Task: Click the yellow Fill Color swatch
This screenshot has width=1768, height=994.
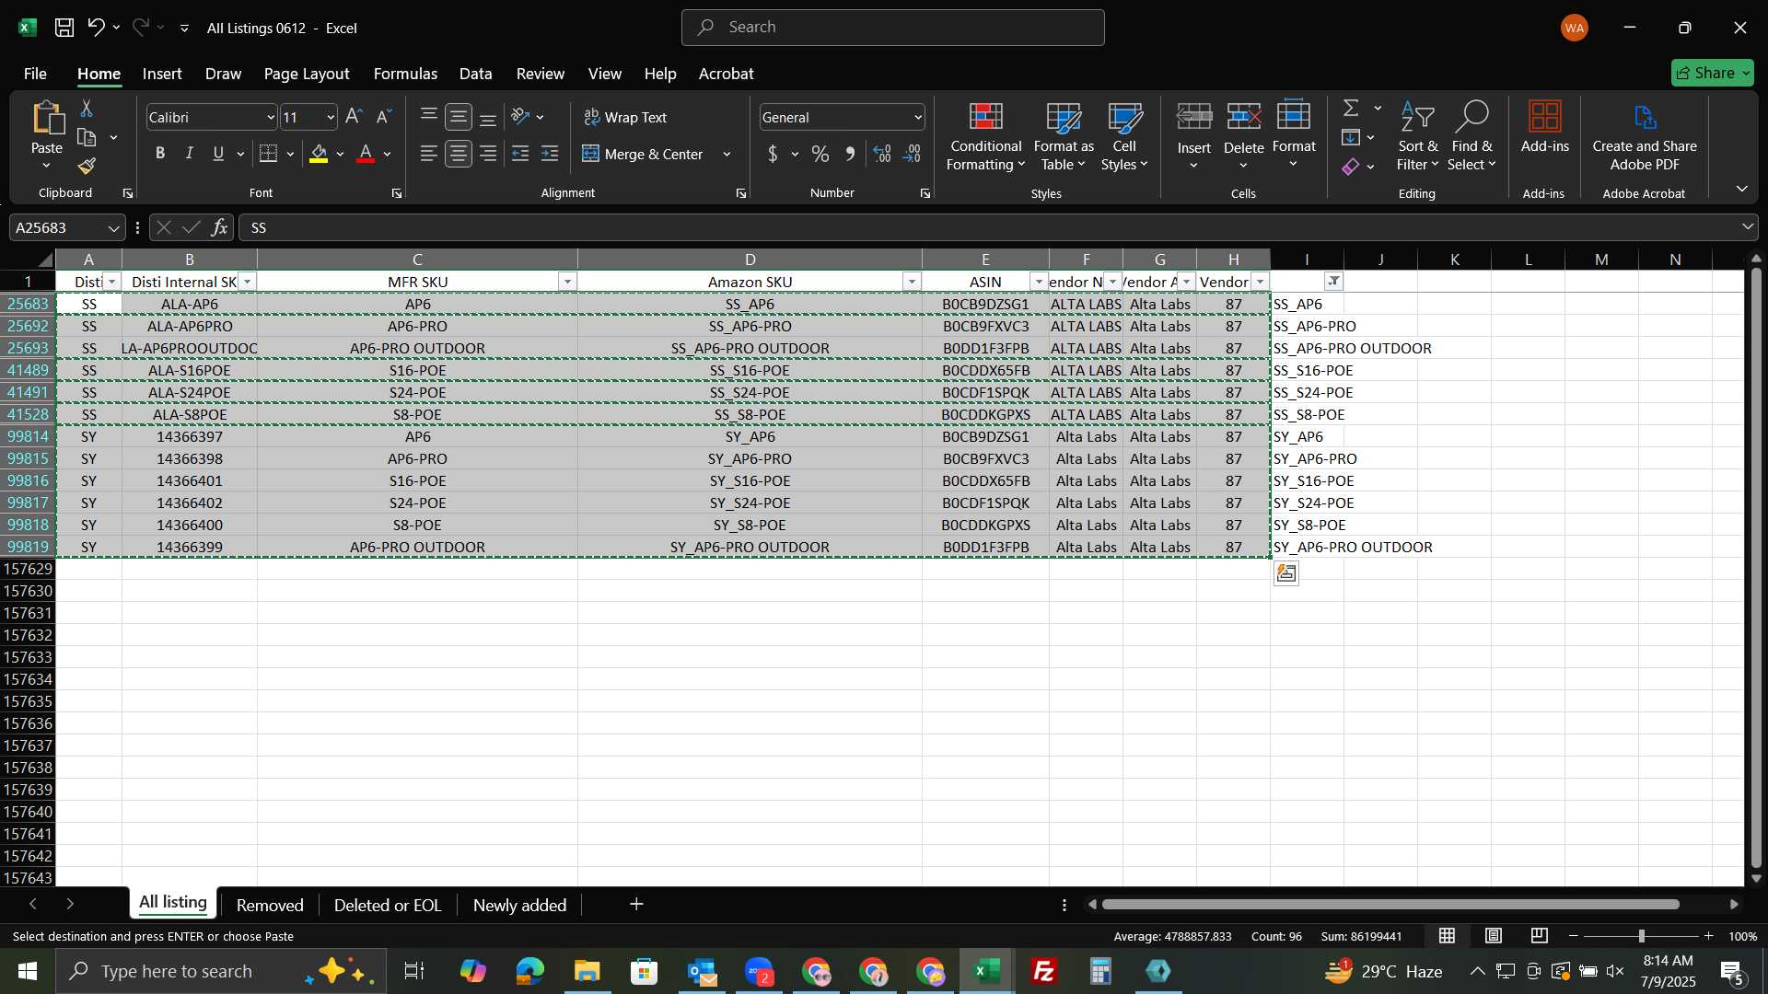Action: click(x=319, y=154)
